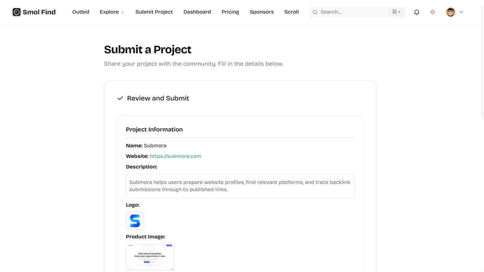Image resolution: width=484 pixels, height=272 pixels.
Task: Click the 'Logo:' label
Action: coord(133,205)
